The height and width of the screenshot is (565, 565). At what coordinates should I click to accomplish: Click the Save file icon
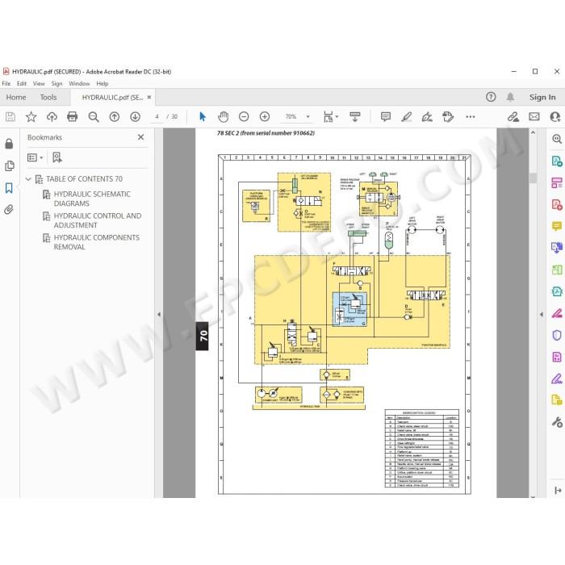click(x=10, y=117)
